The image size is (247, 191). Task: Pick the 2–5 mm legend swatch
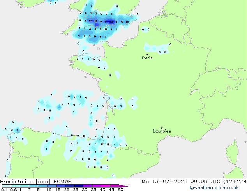[x=34, y=186]
